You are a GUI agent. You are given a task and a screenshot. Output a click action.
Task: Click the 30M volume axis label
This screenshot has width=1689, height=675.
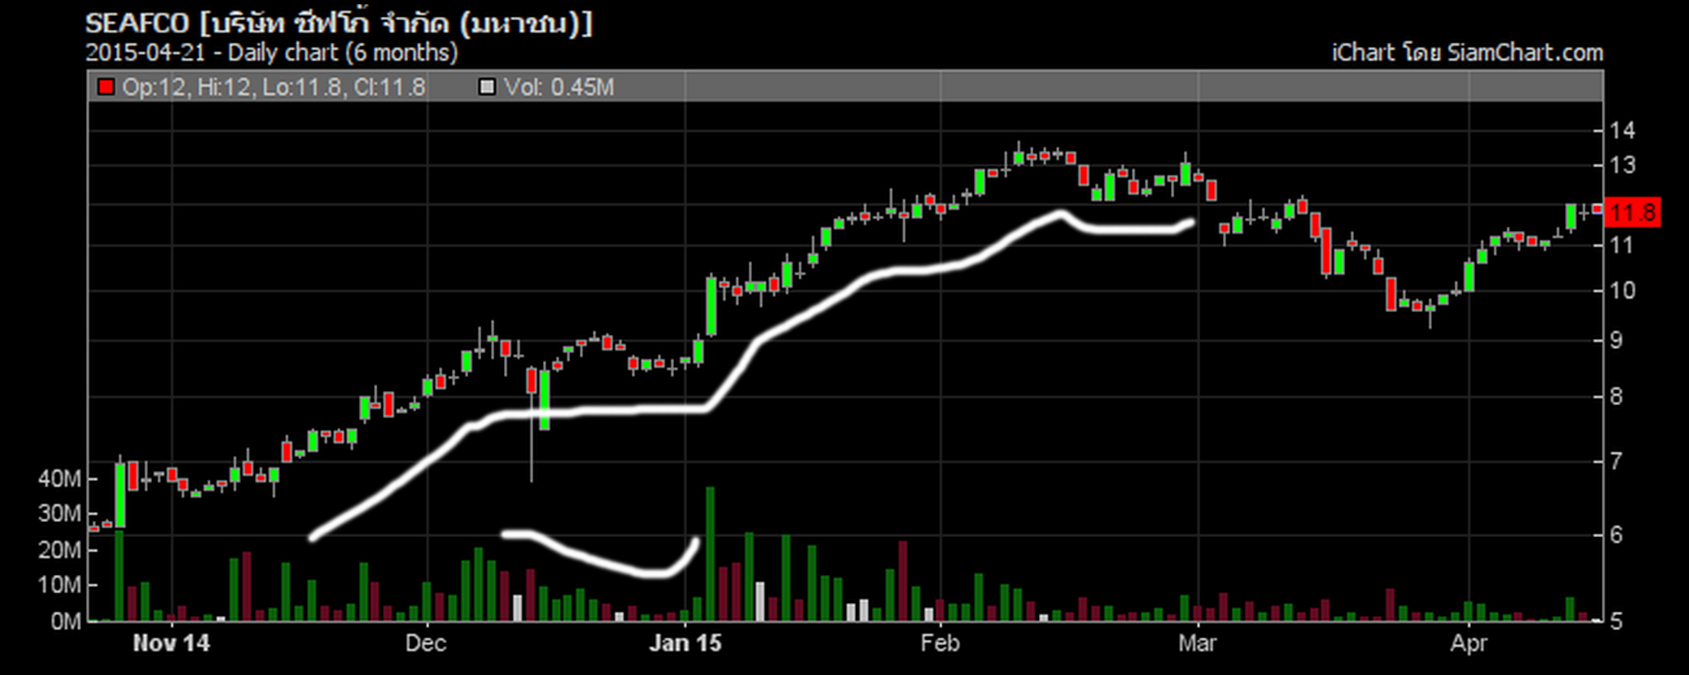pyautogui.click(x=60, y=514)
